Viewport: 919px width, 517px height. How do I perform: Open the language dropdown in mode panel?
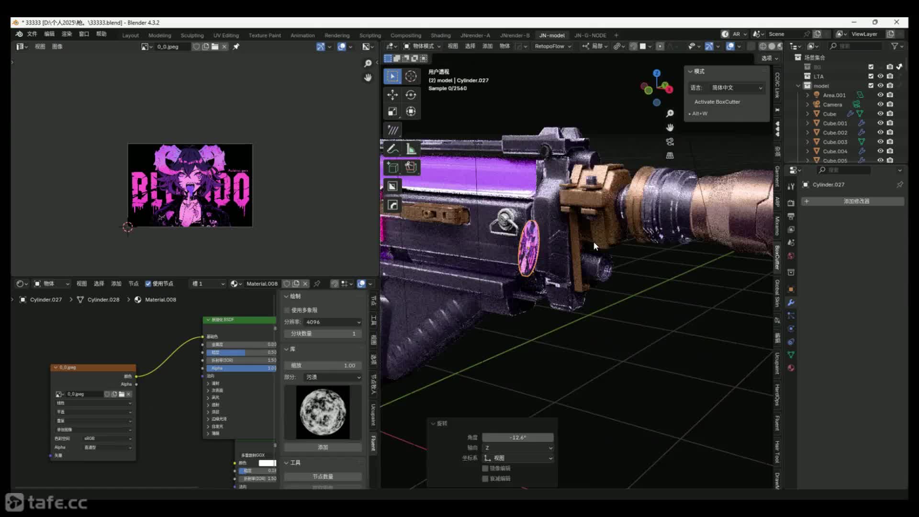tap(736, 88)
